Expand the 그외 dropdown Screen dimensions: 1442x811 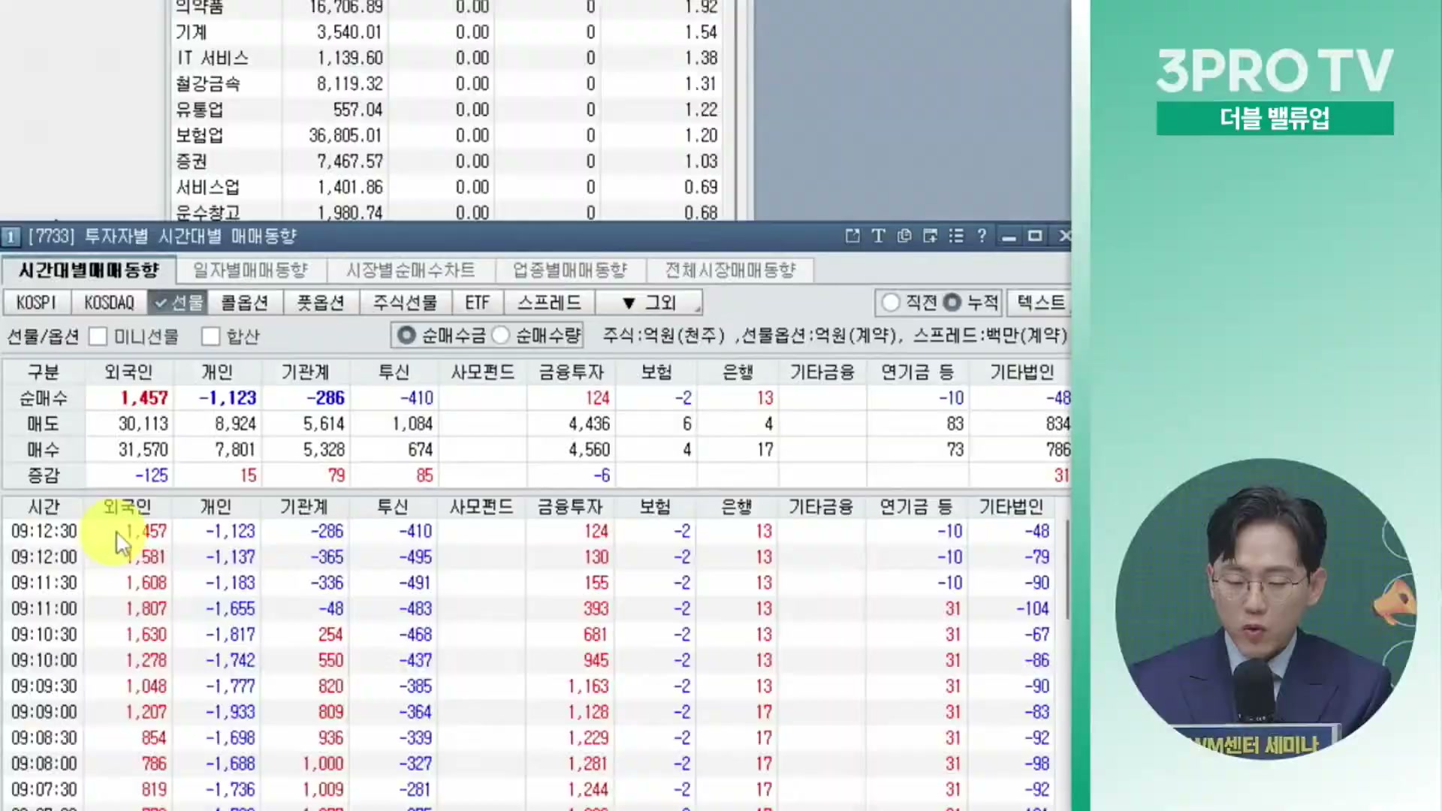tap(649, 303)
